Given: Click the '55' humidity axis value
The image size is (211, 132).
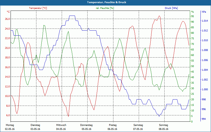Looking at the screenshot, I should 193,61.
